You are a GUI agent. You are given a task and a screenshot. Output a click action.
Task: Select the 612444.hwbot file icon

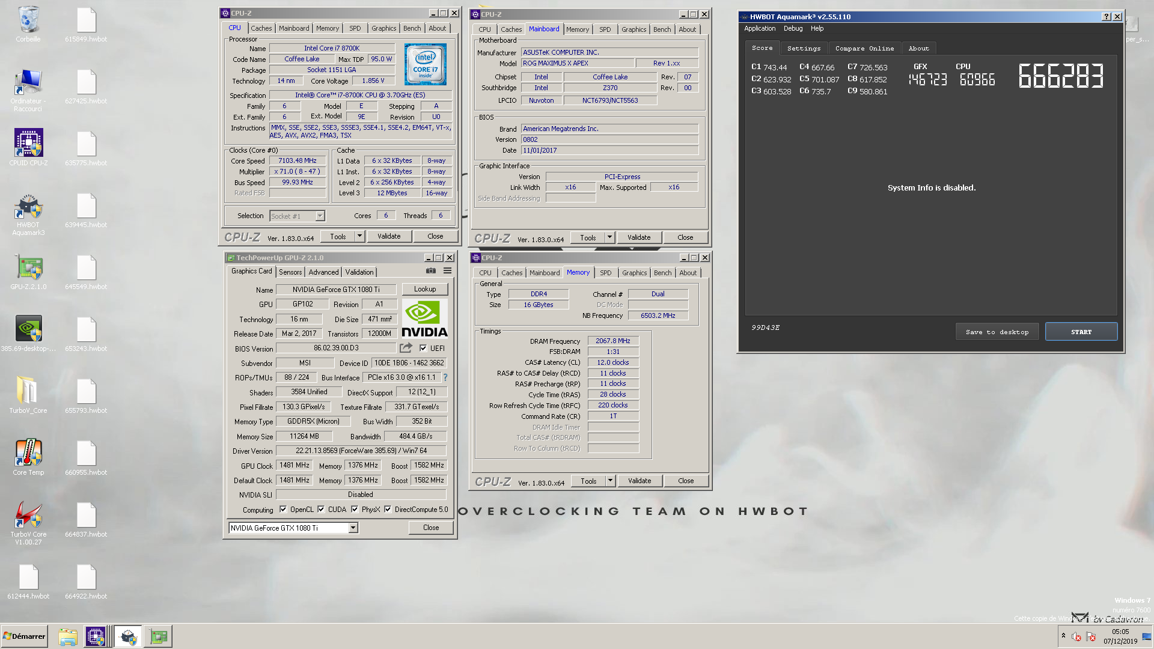pyautogui.click(x=28, y=582)
